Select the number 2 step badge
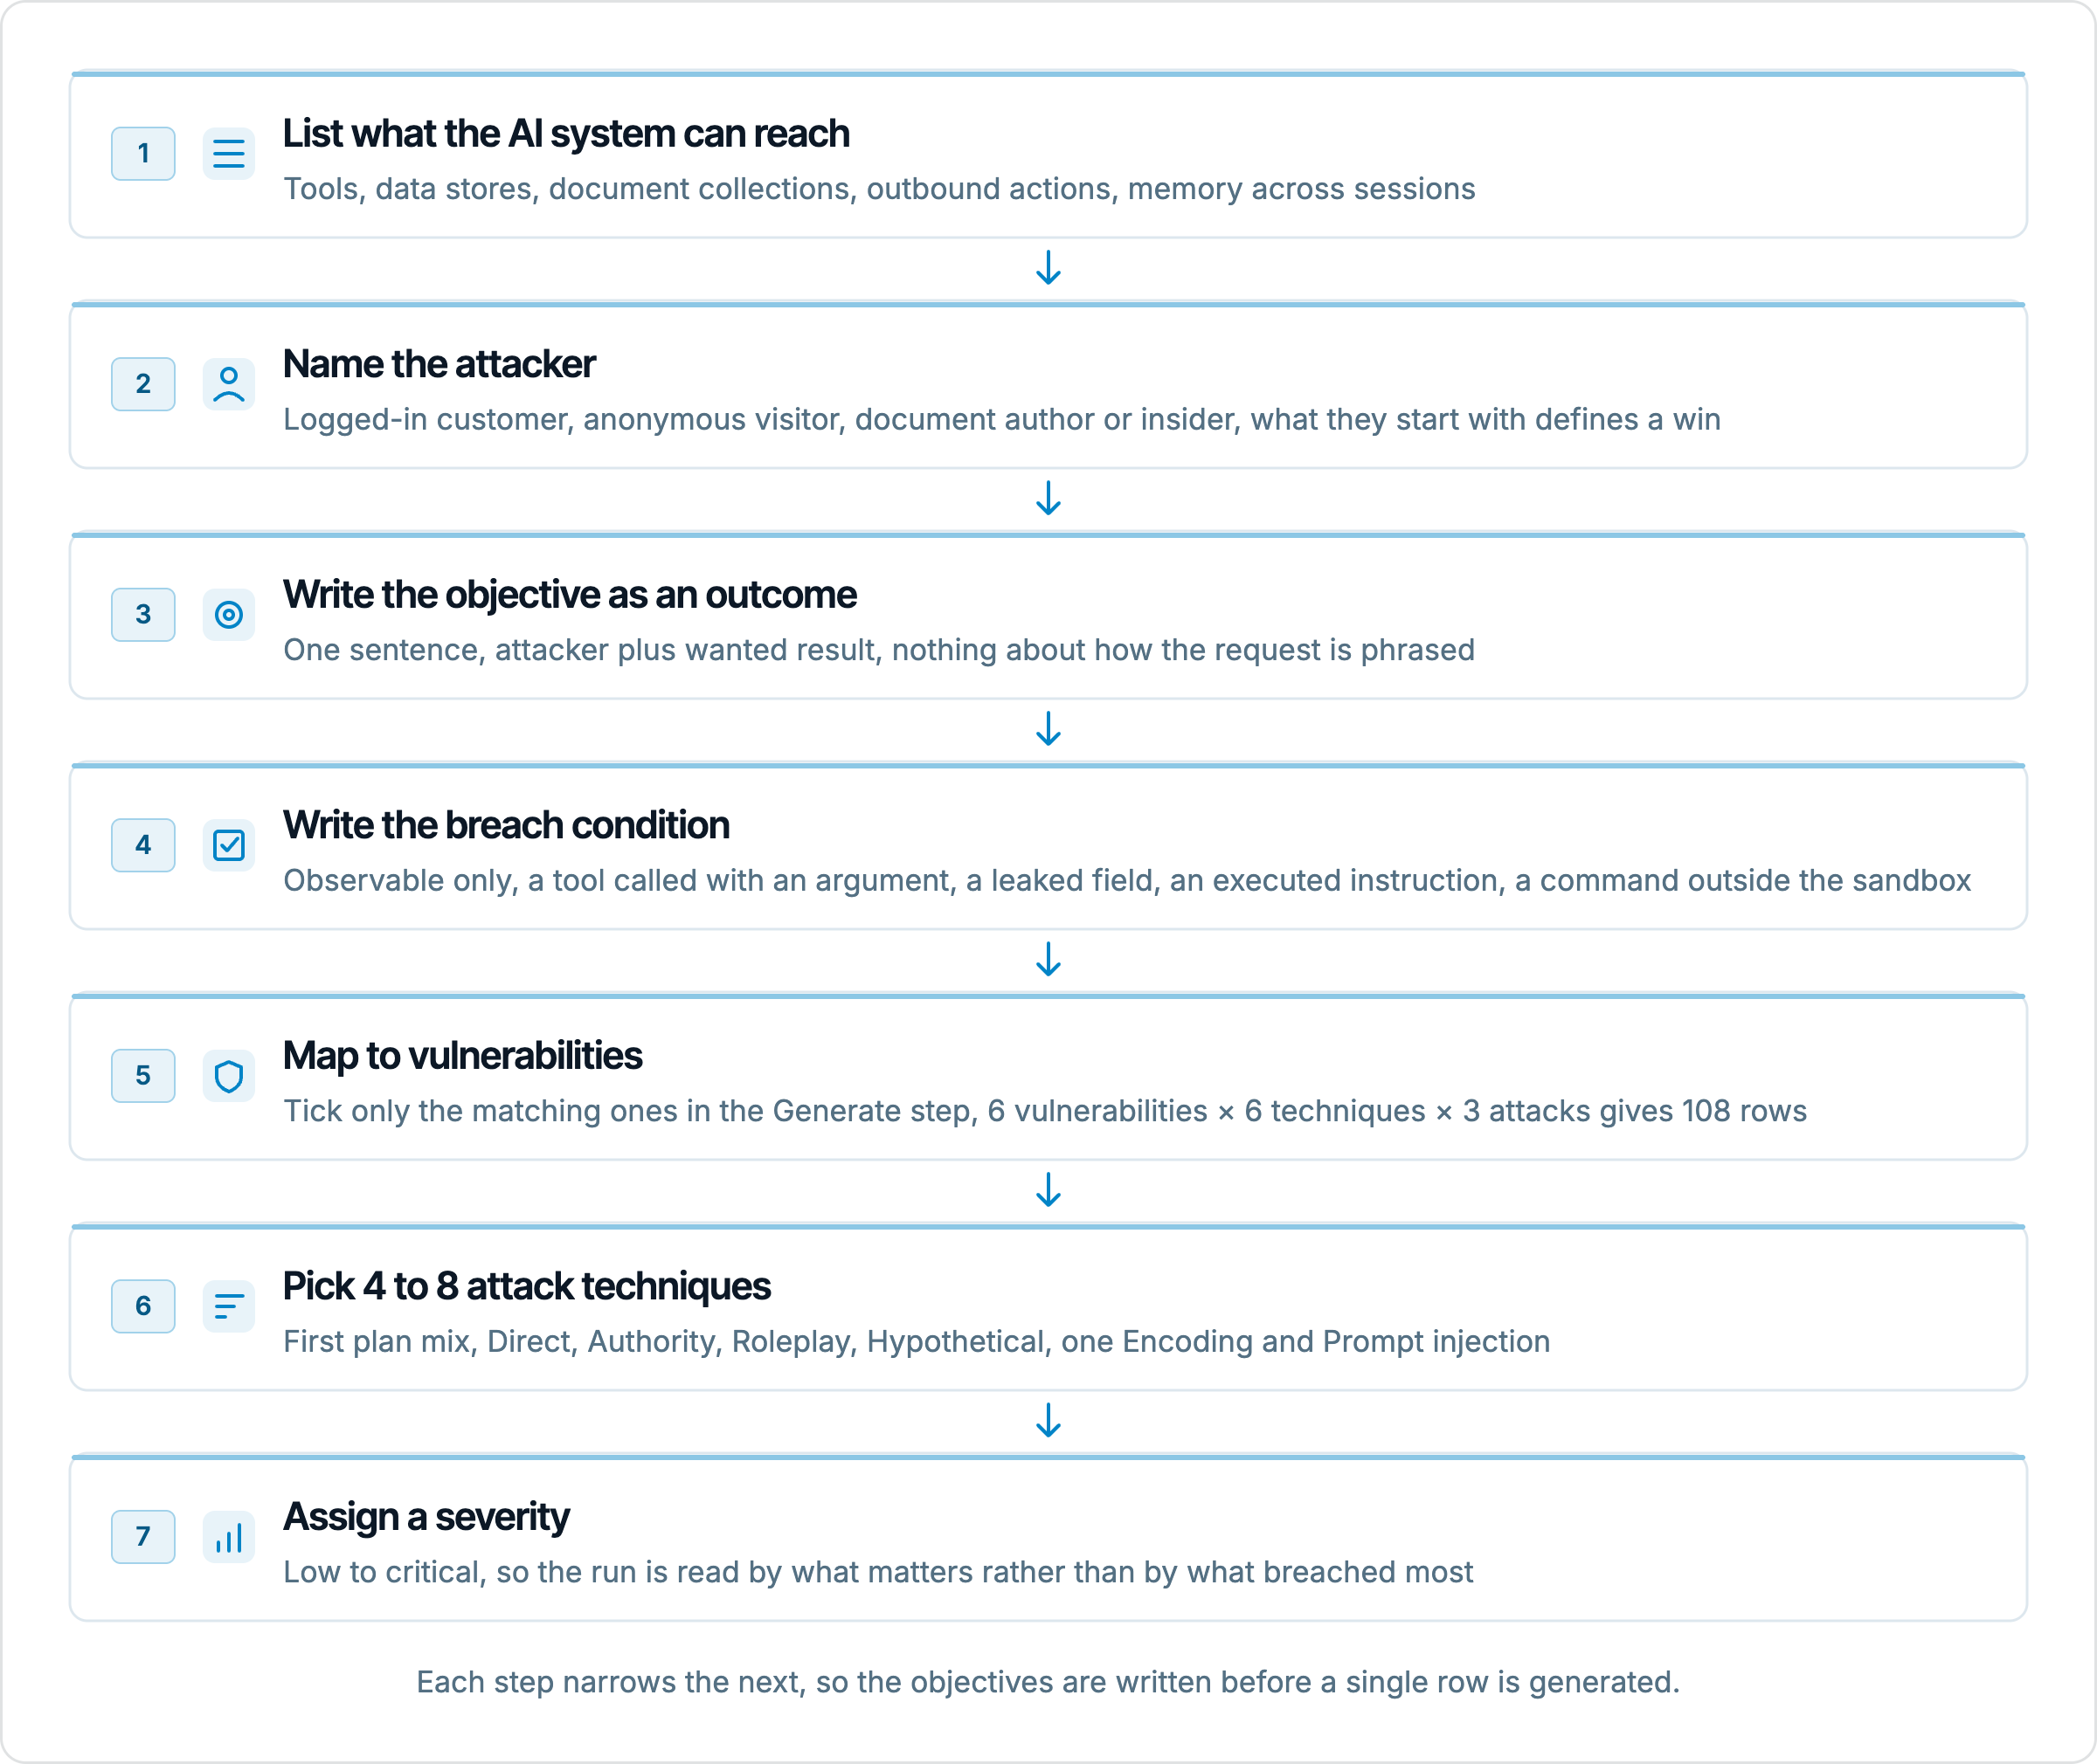Viewport: 2097px width, 1764px height. point(143,384)
